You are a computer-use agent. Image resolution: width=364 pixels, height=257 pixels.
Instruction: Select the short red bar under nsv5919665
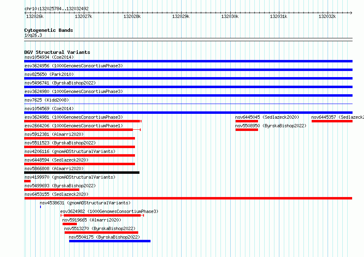point(70,224)
